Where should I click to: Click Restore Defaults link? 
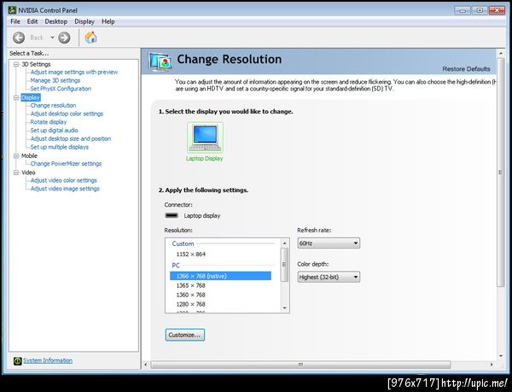point(466,69)
